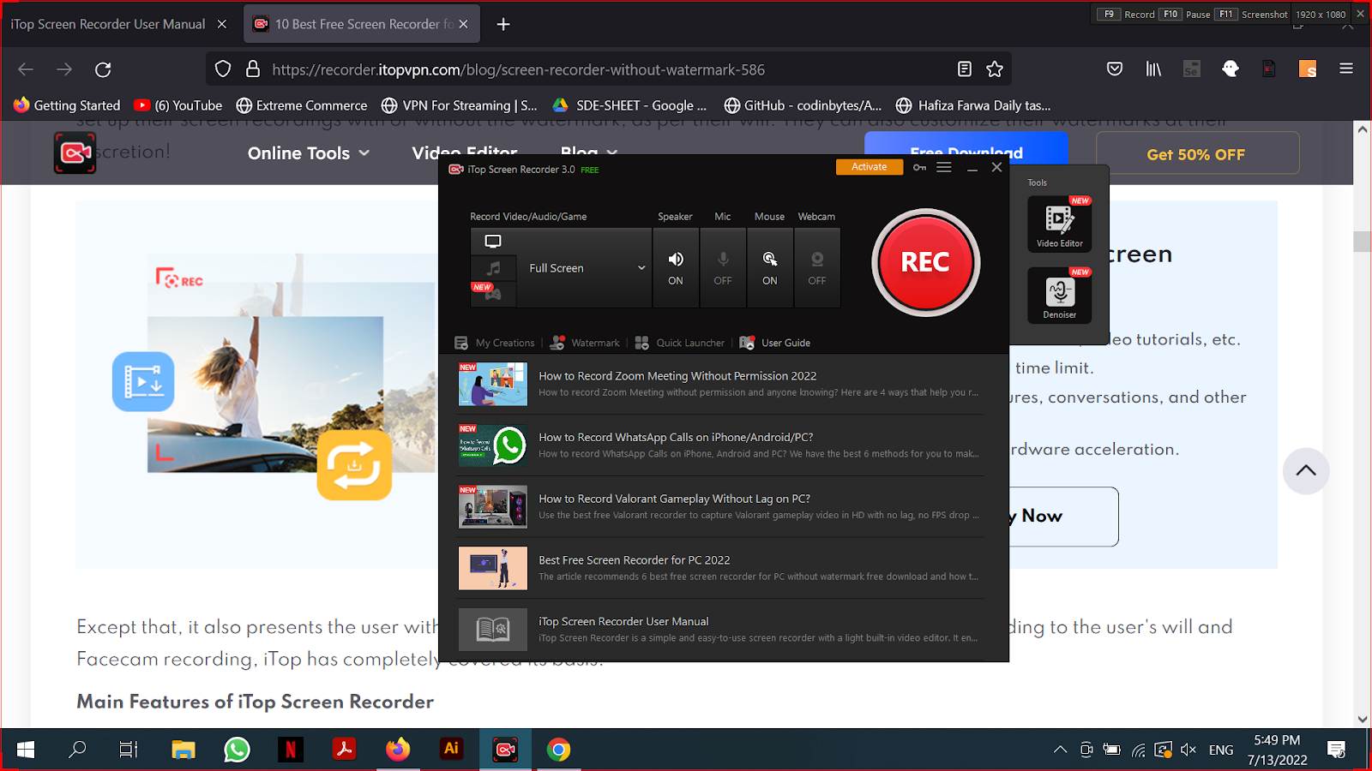Click the muted volume tray icon
The height and width of the screenshot is (771, 1372).
pyautogui.click(x=1188, y=750)
